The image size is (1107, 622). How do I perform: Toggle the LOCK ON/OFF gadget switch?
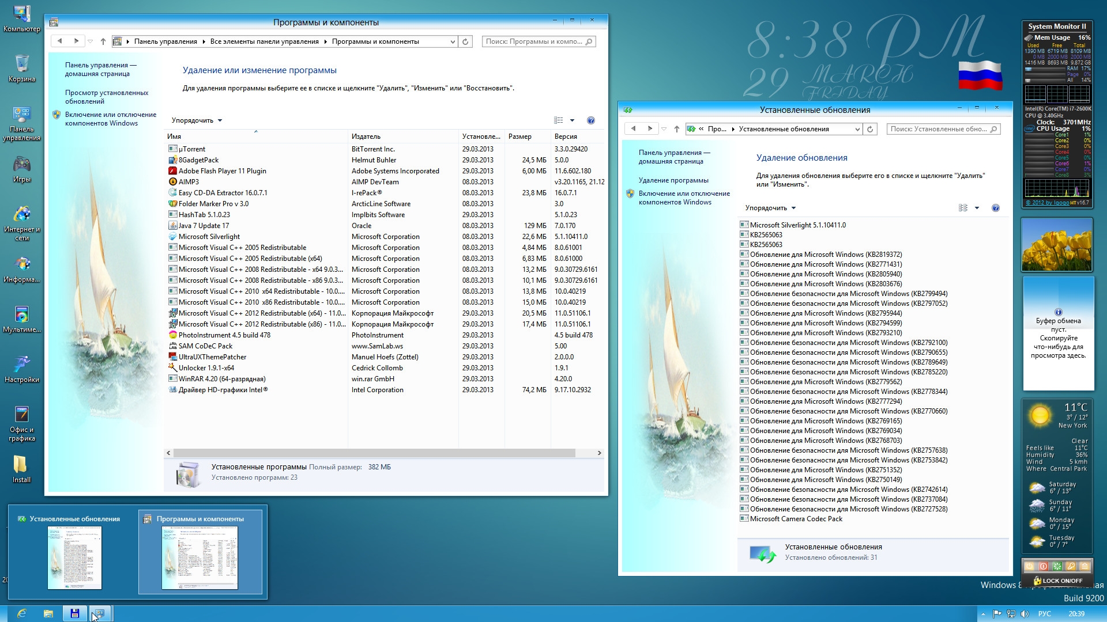(x=1057, y=581)
